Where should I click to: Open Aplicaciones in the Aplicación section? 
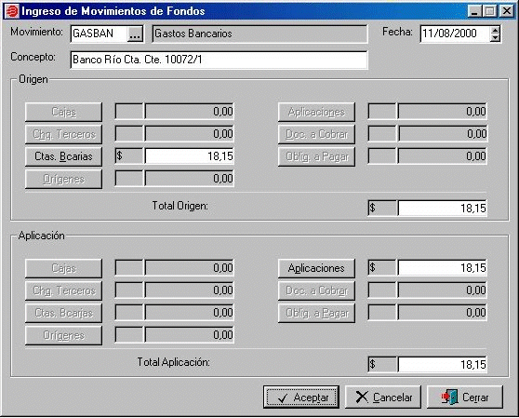click(316, 268)
